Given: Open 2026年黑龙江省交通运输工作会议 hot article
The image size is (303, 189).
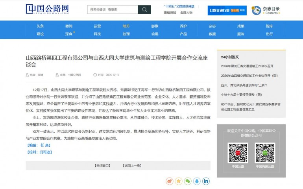Looking at the screenshot, I should point(247,66).
